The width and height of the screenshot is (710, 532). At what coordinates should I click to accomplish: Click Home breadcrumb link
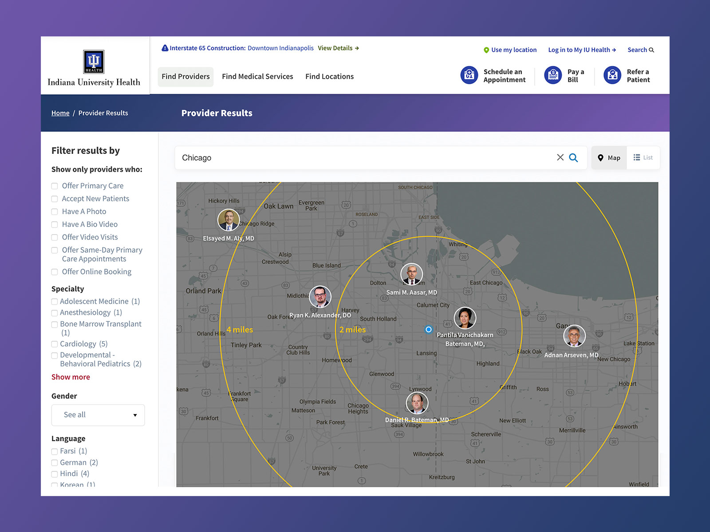coord(60,113)
